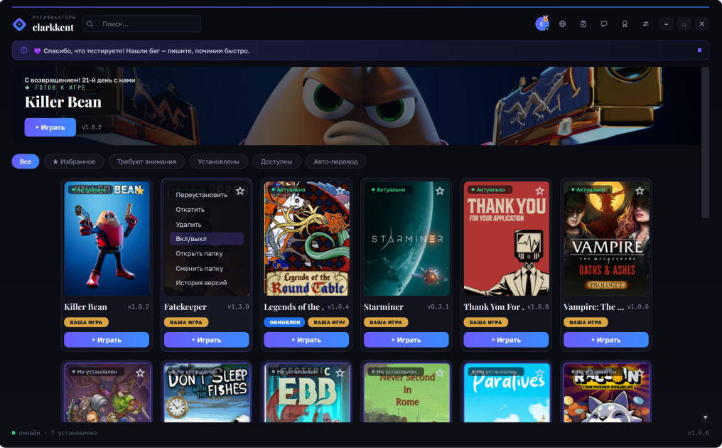Switch to Доступны filter tab
Image resolution: width=722 pixels, height=448 pixels.
click(x=276, y=161)
